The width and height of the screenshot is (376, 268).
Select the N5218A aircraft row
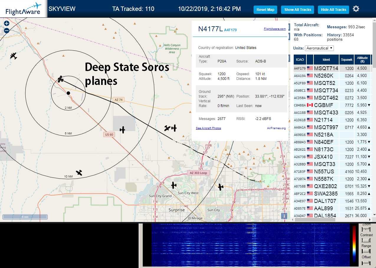333,135
